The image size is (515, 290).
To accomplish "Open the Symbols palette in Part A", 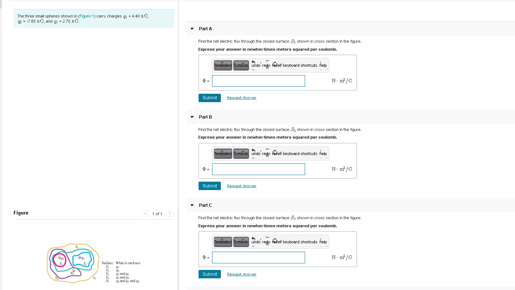I will pyautogui.click(x=241, y=65).
